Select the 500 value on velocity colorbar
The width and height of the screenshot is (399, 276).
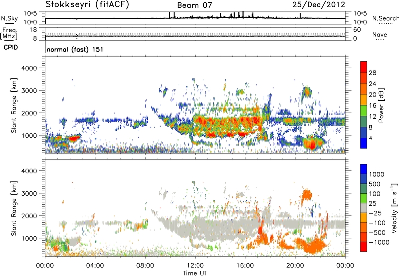pyautogui.click(x=375, y=184)
